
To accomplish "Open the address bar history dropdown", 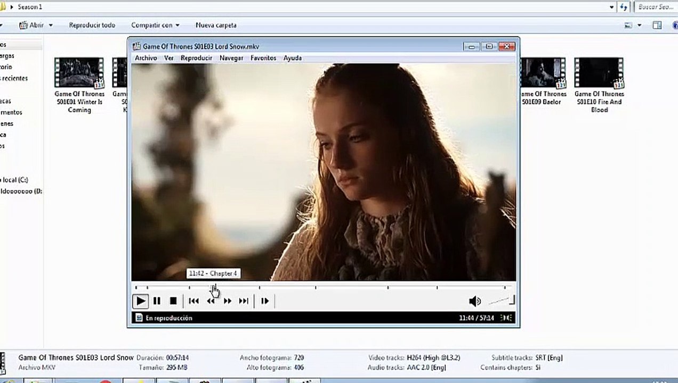I will coord(612,7).
